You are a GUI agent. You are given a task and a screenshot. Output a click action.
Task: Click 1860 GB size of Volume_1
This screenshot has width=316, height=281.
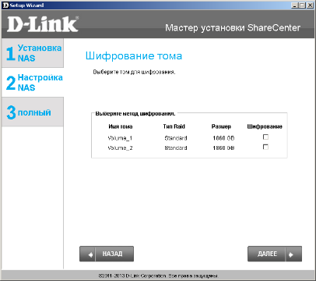click(x=223, y=138)
